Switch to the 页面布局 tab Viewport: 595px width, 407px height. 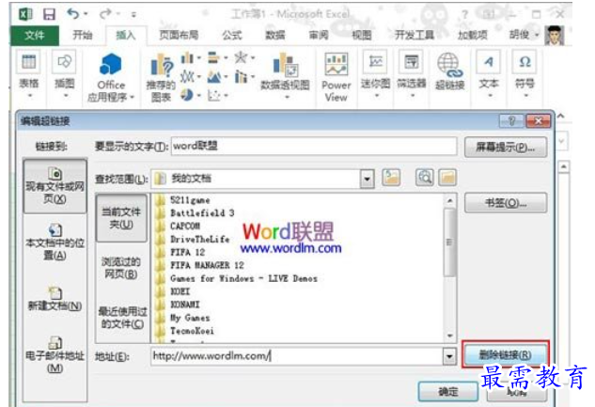click(x=179, y=36)
